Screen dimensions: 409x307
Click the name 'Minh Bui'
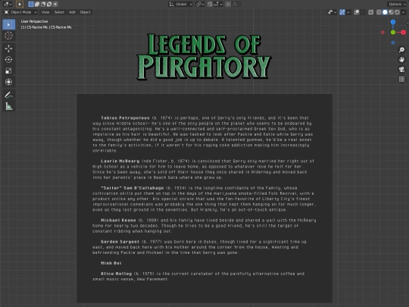pyautogui.click(x=111, y=263)
